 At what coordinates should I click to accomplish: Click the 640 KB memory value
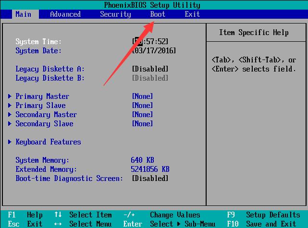click(142, 160)
